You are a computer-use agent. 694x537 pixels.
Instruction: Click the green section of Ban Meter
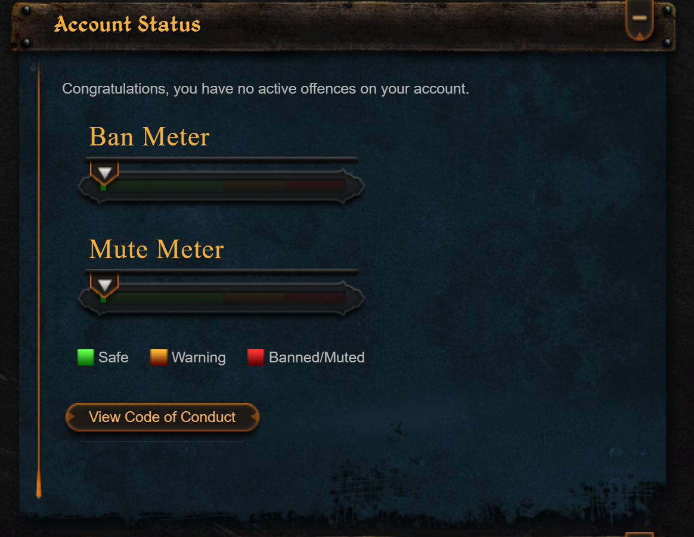(x=163, y=186)
